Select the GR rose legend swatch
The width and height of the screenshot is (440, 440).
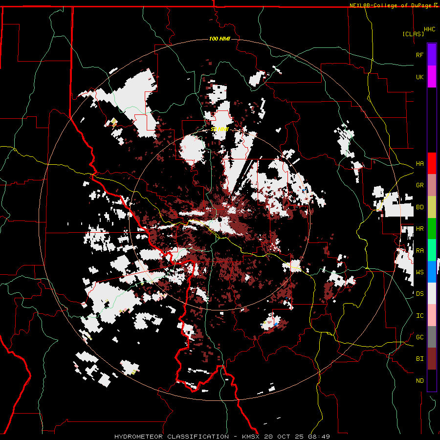coord(432,185)
